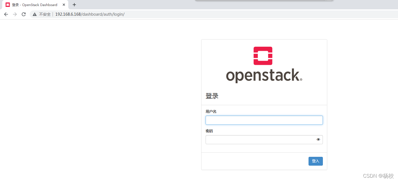Focus the 用户名 input field
The height and width of the screenshot is (181, 398).
pos(264,120)
